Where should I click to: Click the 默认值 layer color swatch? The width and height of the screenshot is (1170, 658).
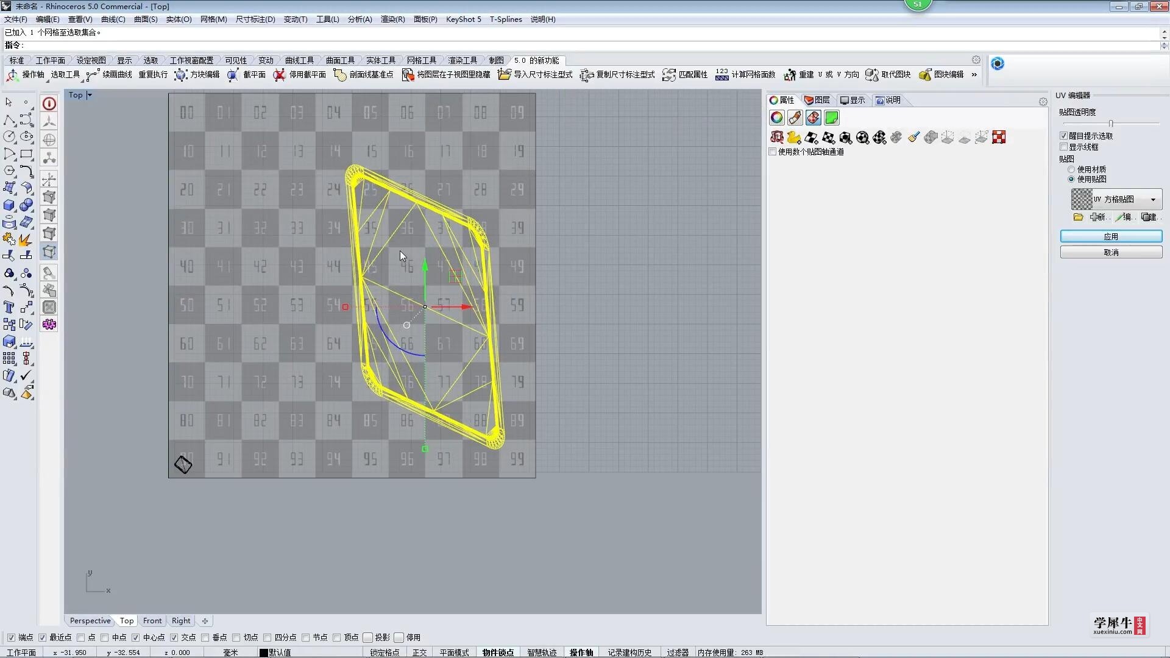(264, 652)
